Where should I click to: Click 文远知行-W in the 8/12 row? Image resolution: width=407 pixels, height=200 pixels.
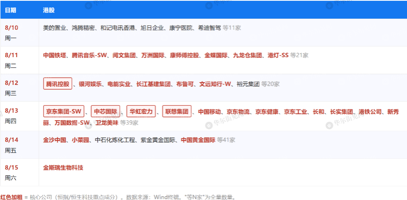tap(215, 84)
